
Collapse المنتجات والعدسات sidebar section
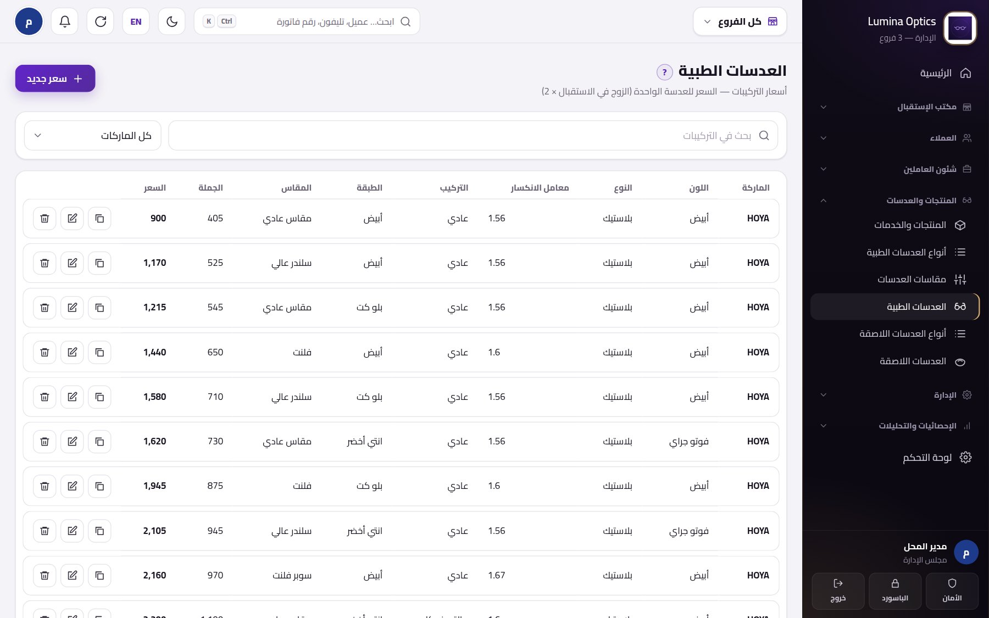coord(895,201)
